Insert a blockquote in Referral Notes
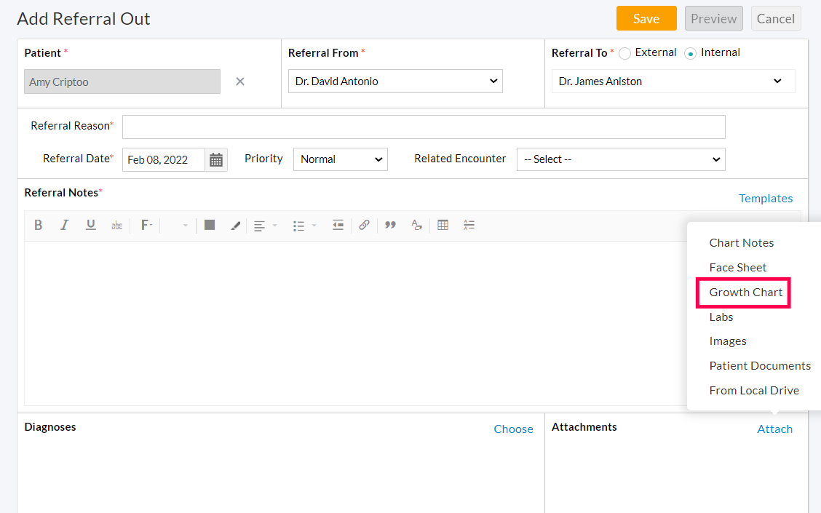821x513 pixels. pyautogui.click(x=390, y=225)
